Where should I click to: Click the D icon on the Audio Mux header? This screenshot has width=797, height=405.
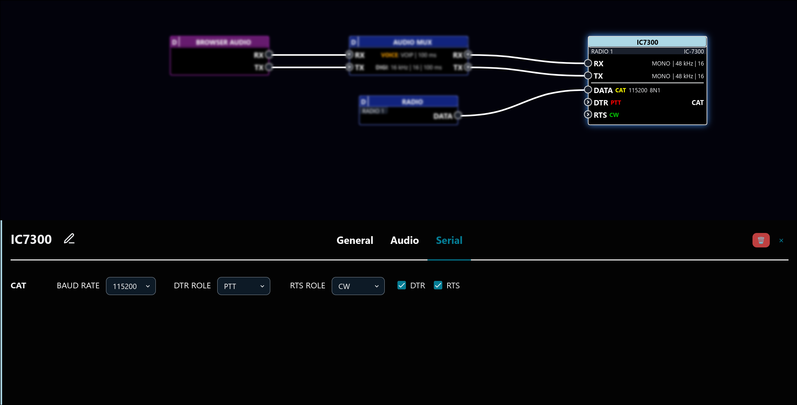click(x=354, y=42)
